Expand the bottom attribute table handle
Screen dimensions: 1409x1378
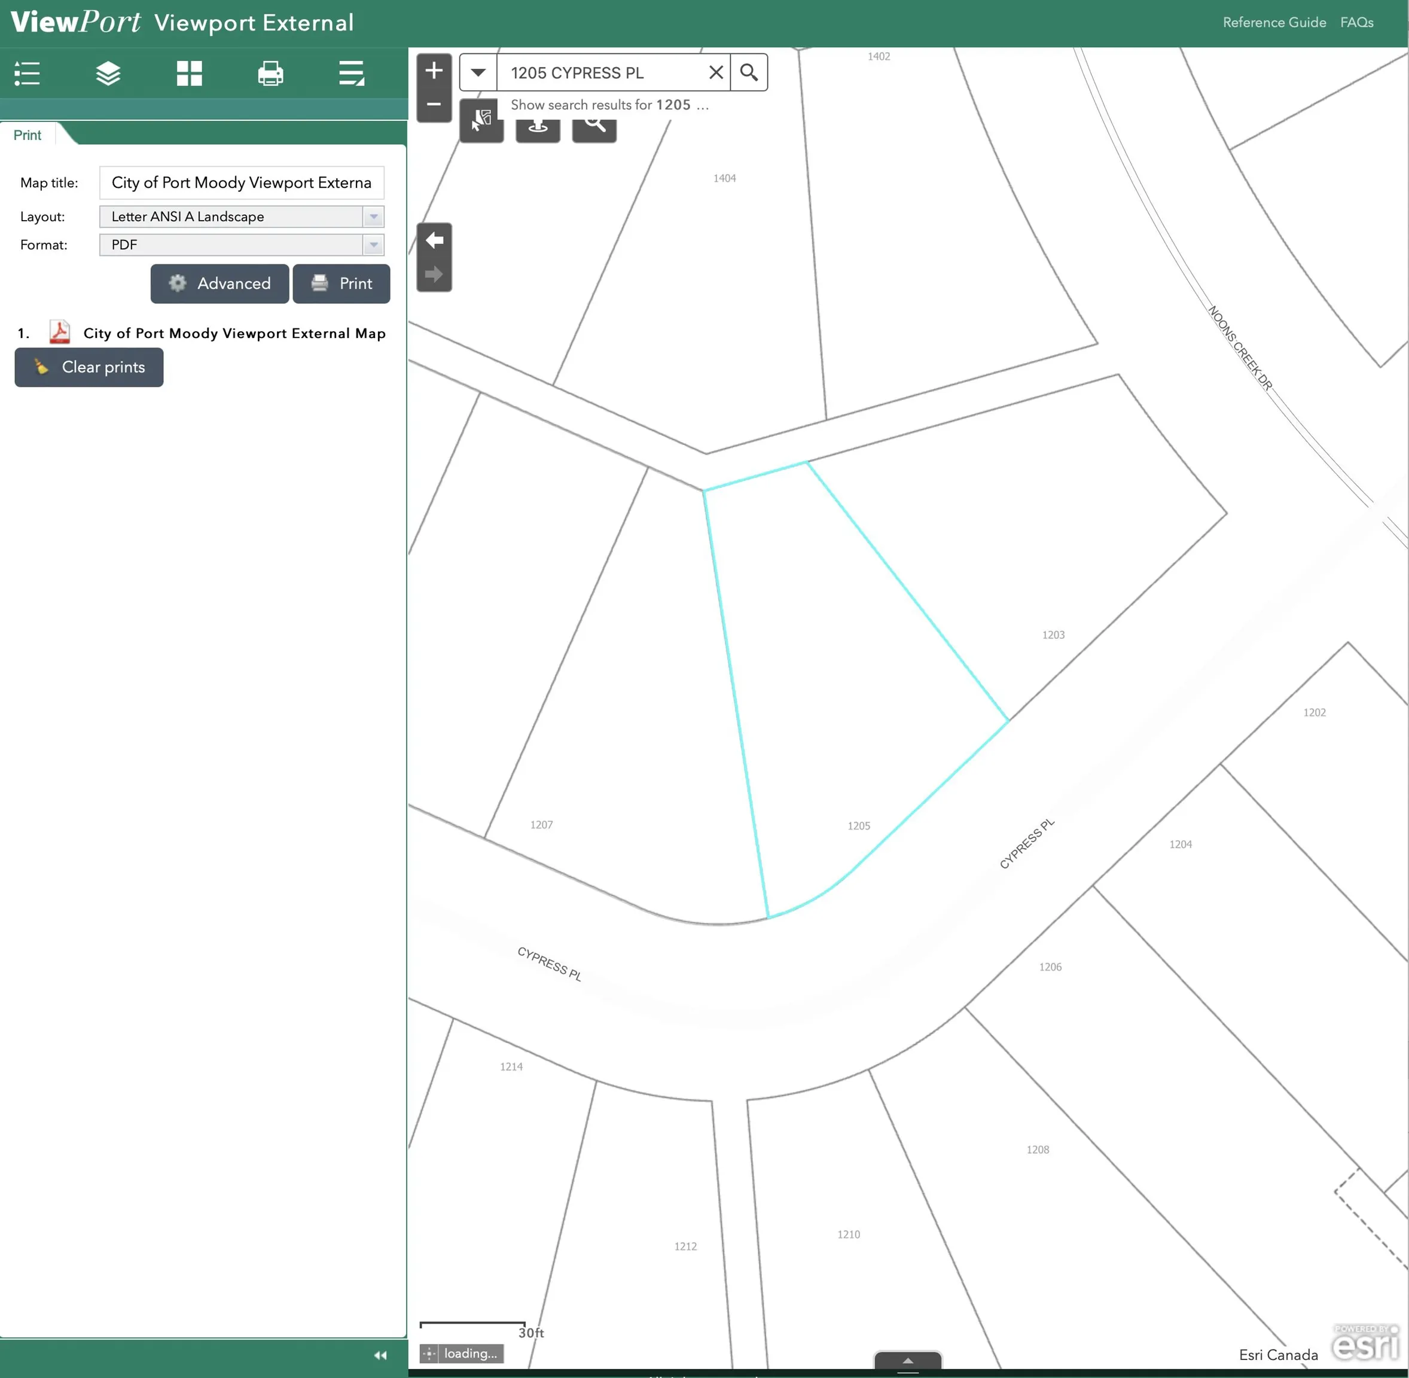907,1361
